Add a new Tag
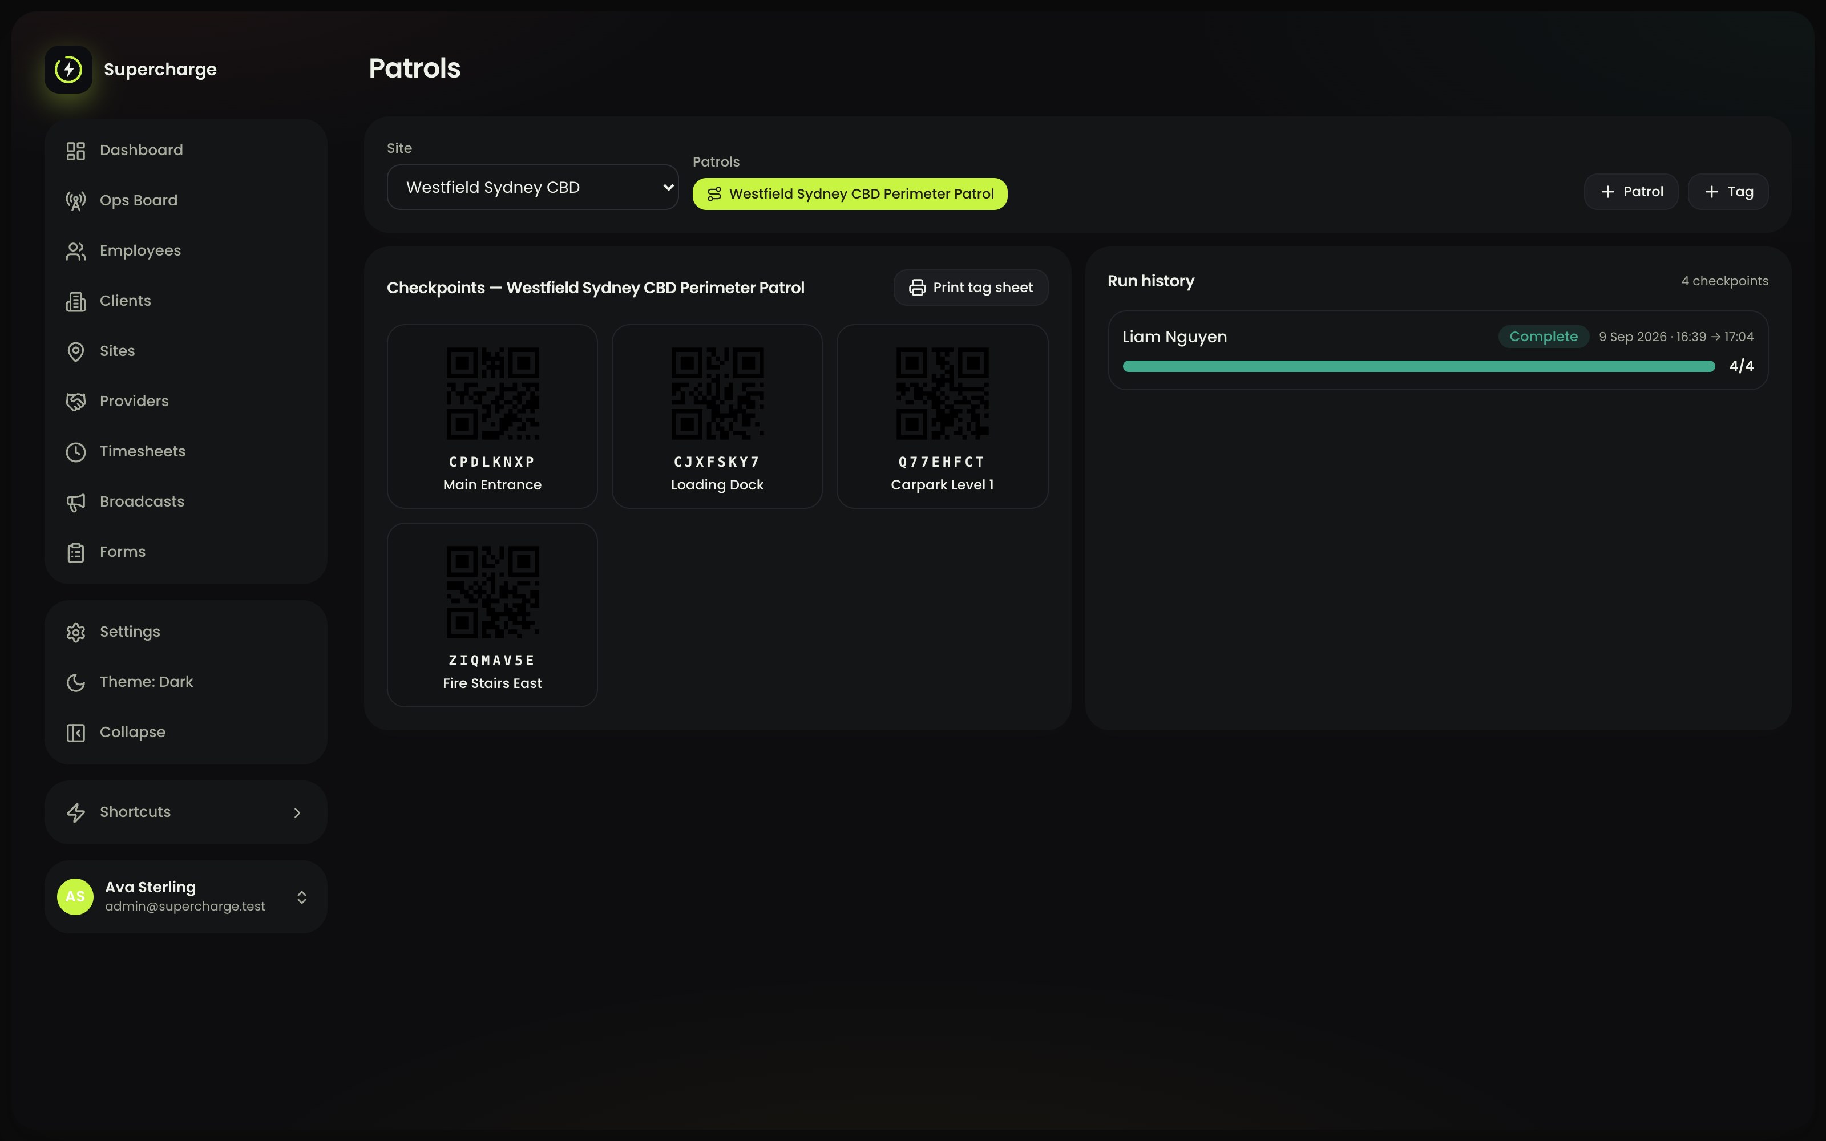 [1728, 192]
